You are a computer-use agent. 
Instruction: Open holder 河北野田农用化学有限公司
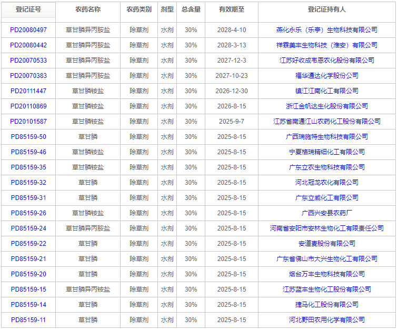point(327,320)
